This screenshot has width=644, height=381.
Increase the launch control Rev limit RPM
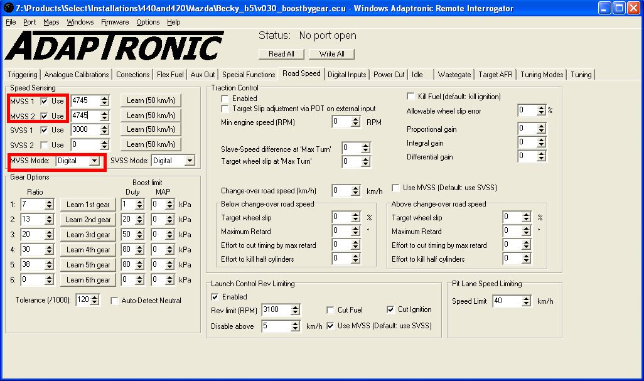pyautogui.click(x=295, y=307)
